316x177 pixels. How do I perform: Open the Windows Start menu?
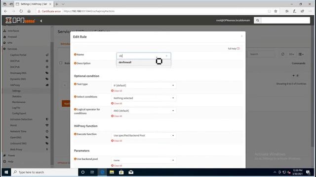(6, 172)
